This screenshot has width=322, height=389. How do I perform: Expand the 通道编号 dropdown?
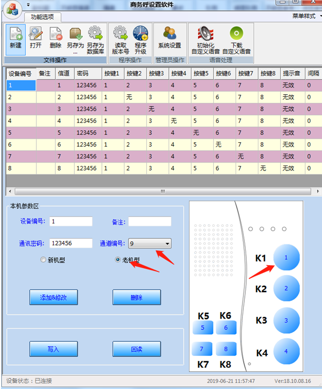point(167,243)
